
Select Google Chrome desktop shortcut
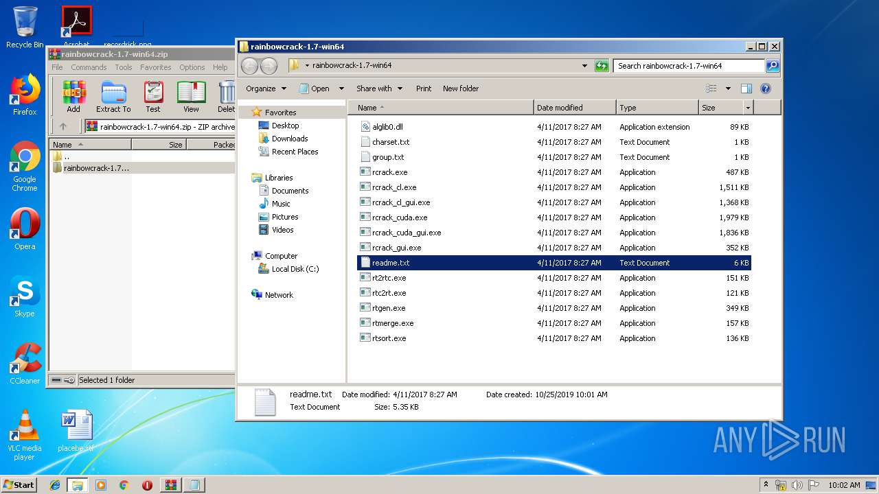[x=25, y=166]
